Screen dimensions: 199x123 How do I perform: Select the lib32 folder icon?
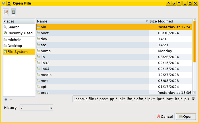[x=38, y=63]
